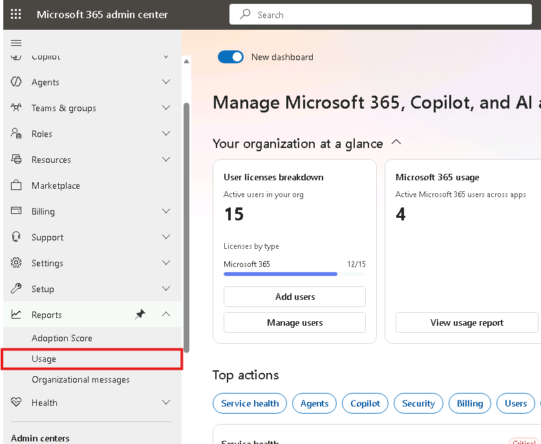
Task: Click the search magnifier icon
Action: pos(245,14)
